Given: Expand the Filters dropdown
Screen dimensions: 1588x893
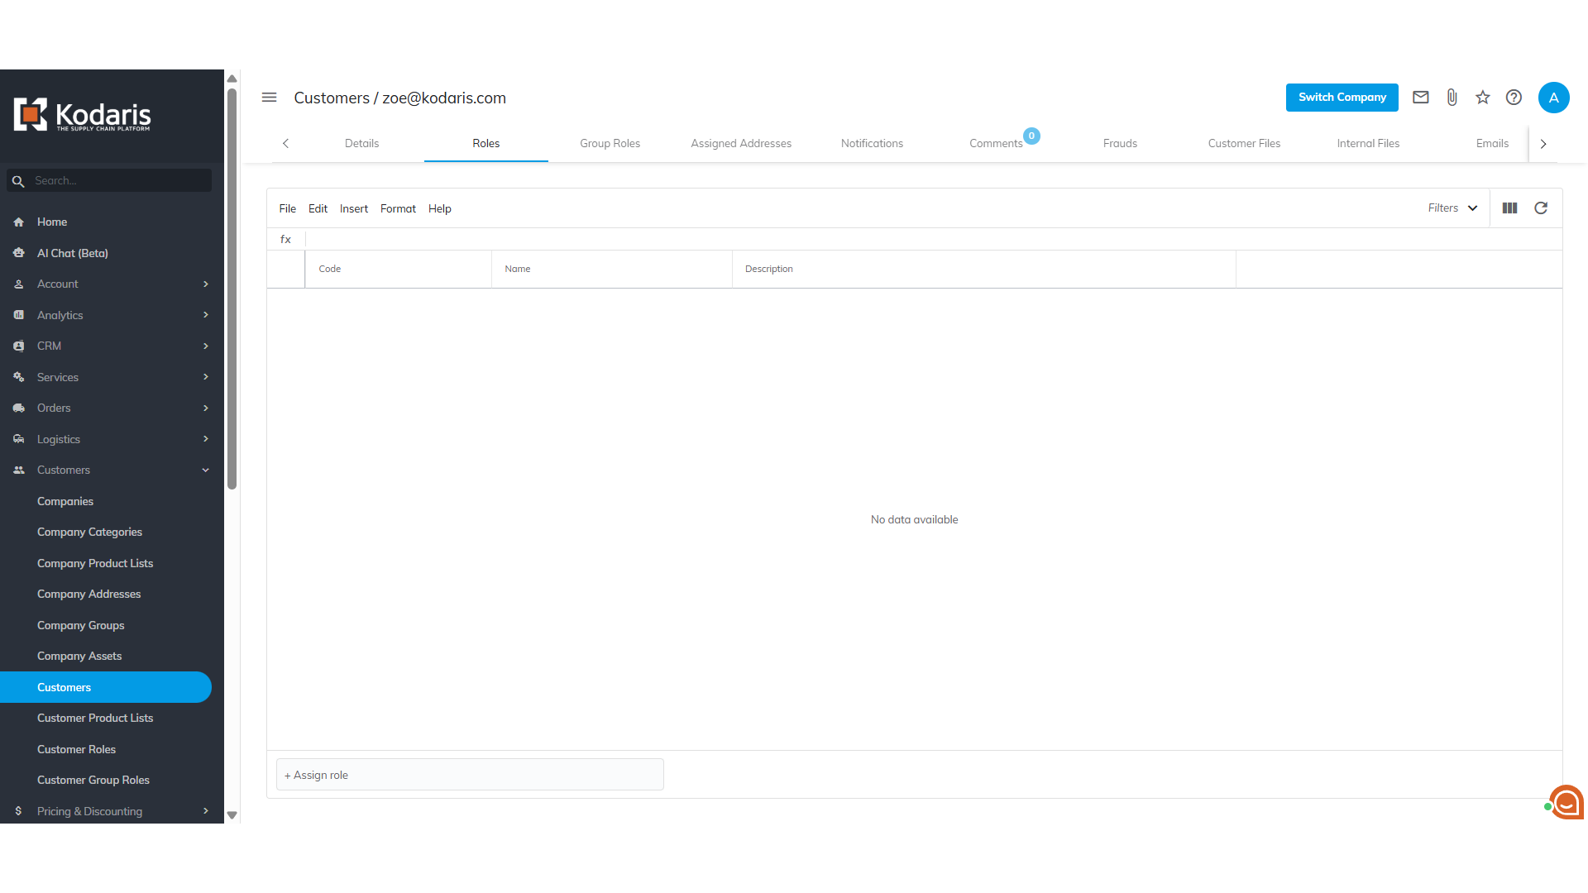Looking at the screenshot, I should click(1452, 208).
